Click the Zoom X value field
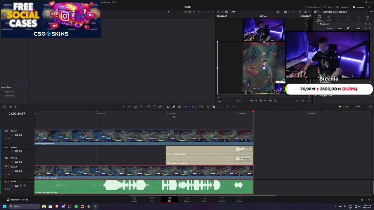This screenshot has width=374, height=210. click(339, 28)
